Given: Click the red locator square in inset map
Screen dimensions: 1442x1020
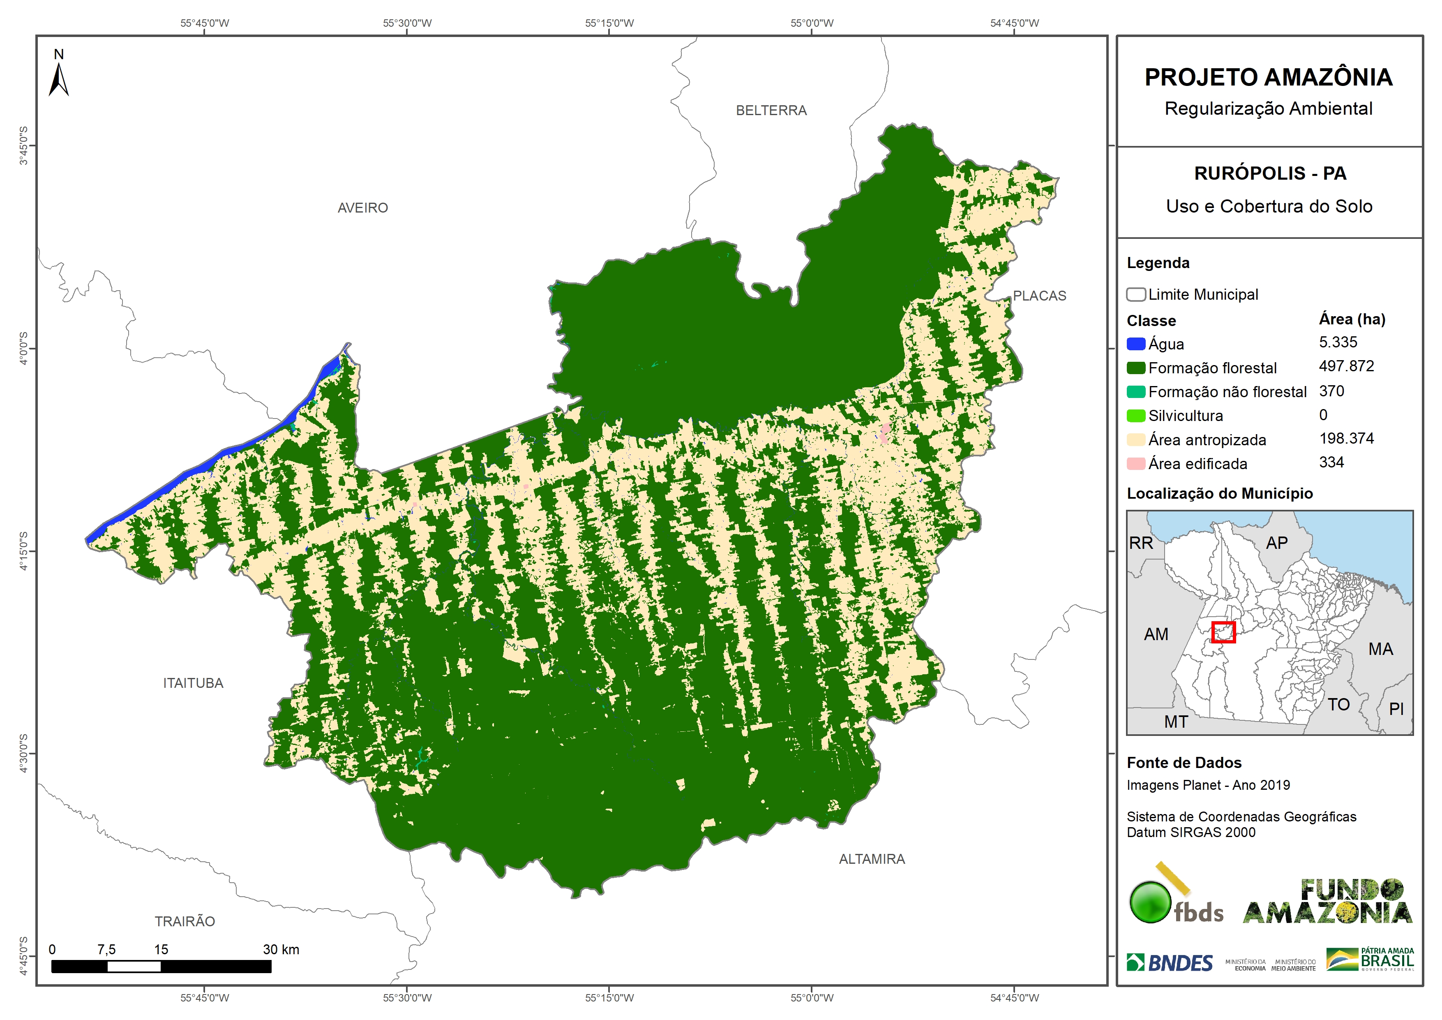Looking at the screenshot, I should click(1223, 632).
